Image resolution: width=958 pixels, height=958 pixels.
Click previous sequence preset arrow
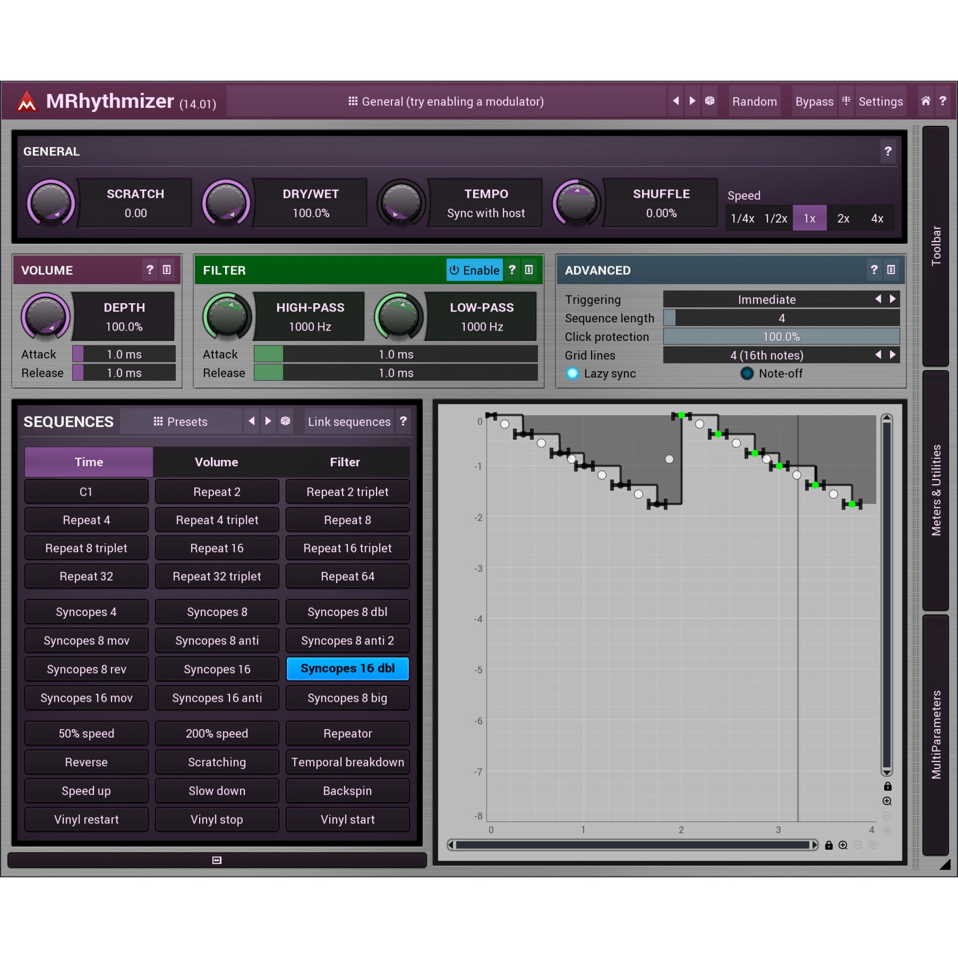[x=252, y=422]
